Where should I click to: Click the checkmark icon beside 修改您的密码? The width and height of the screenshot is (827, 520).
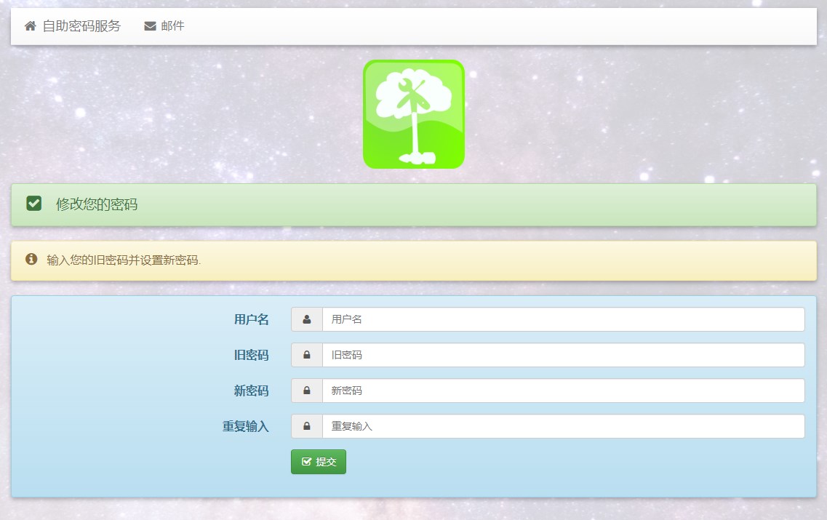click(33, 204)
